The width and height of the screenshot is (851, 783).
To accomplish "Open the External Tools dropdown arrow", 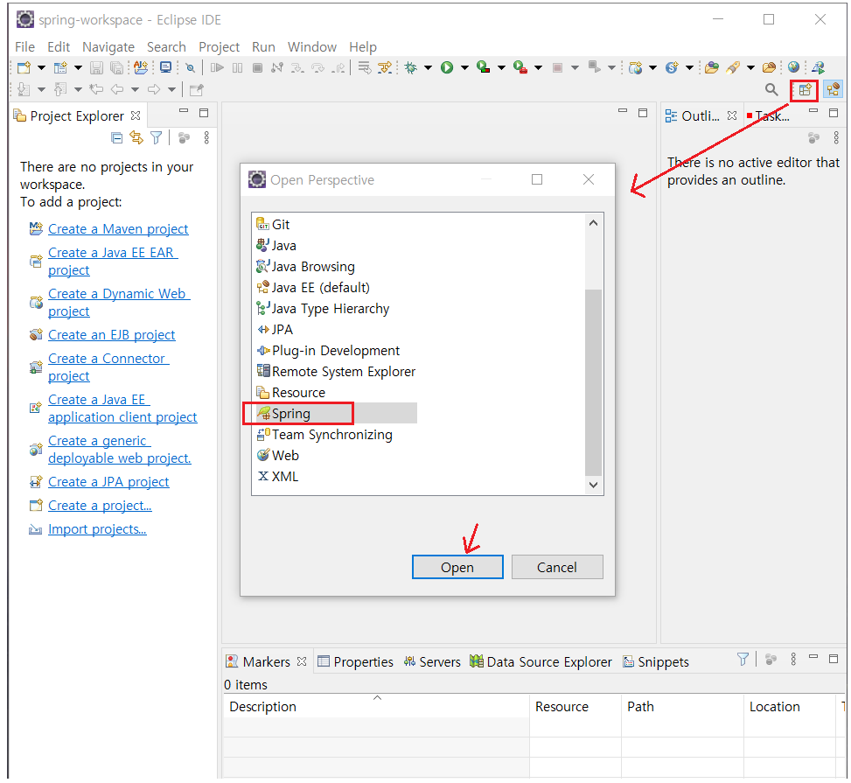I will [539, 68].
